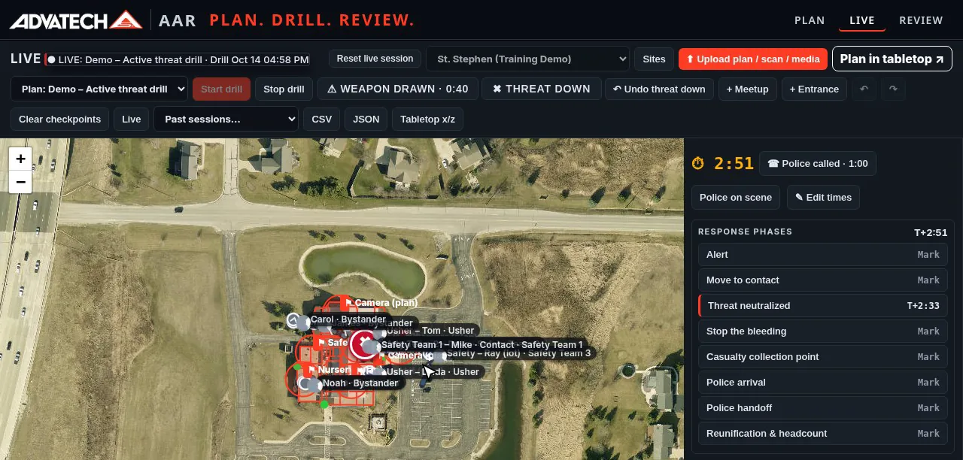Click the T+2:33 timestamp

[x=923, y=306]
